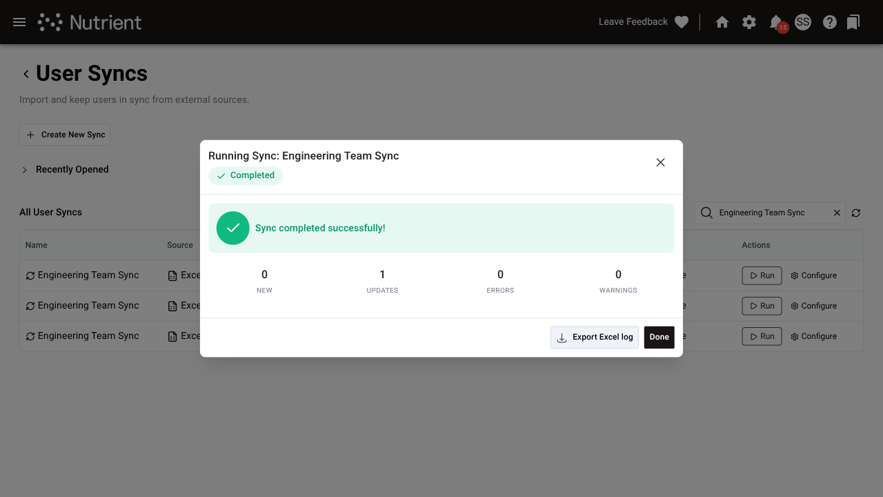Click inside the Engineering Team Sync search field
Screen dimensions: 883x497
tap(766, 213)
